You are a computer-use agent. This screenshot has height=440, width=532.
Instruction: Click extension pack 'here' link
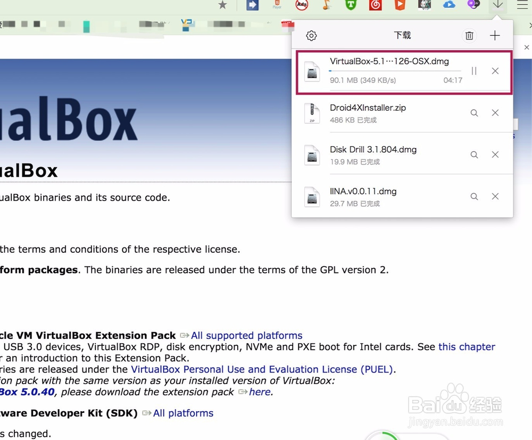point(260,392)
